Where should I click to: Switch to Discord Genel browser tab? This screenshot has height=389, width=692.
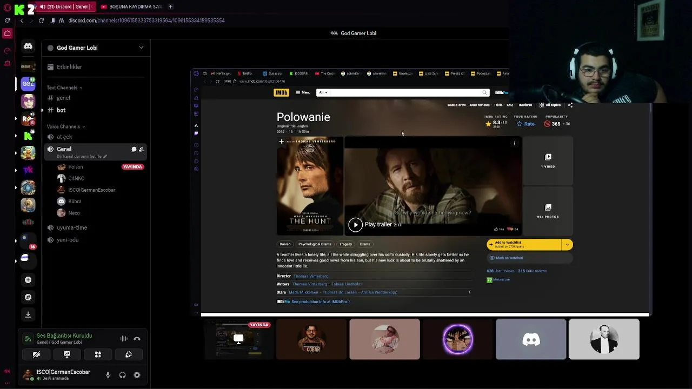tap(66, 6)
